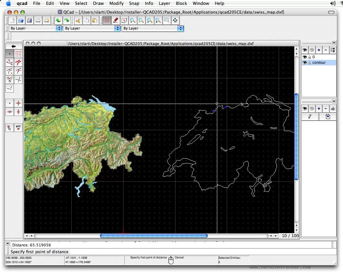Open the Block menu
Screen dimensions: 343x272
(x=181, y=3)
